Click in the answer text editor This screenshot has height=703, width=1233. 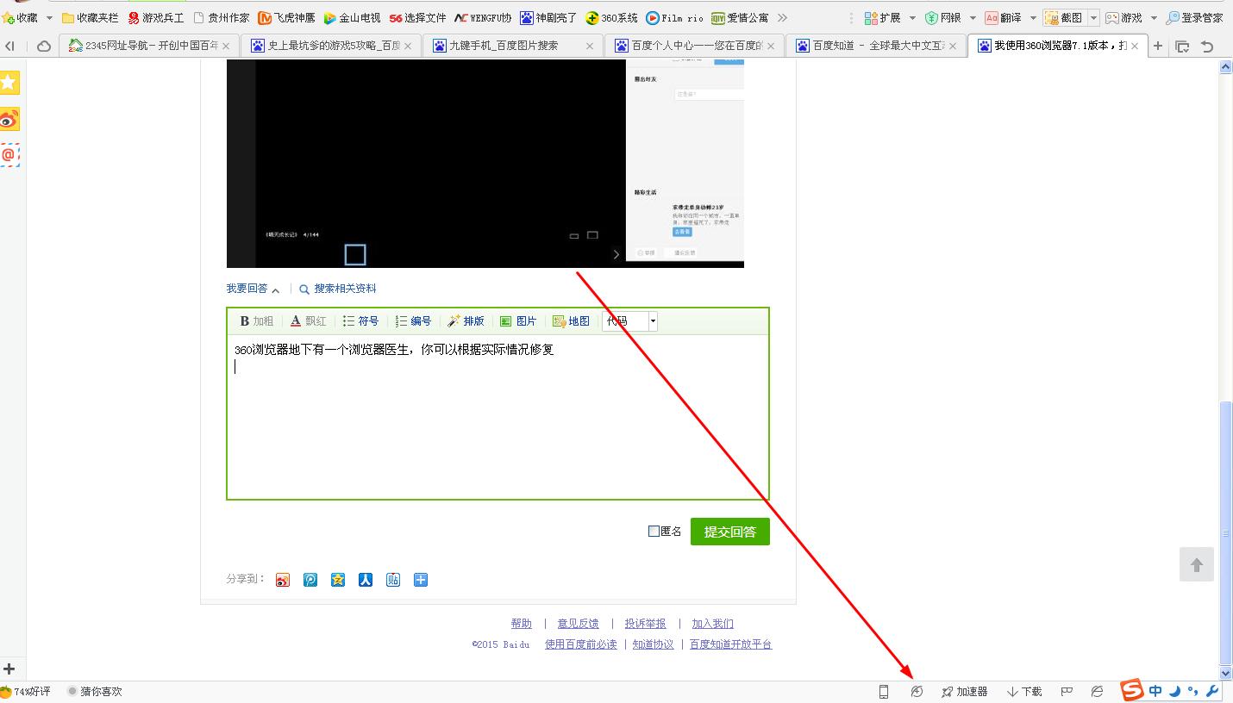click(498, 416)
